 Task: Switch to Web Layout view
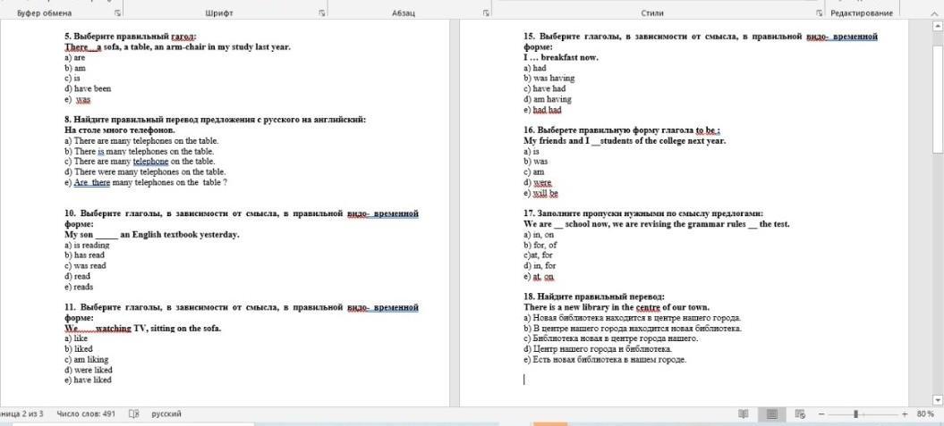(800, 414)
